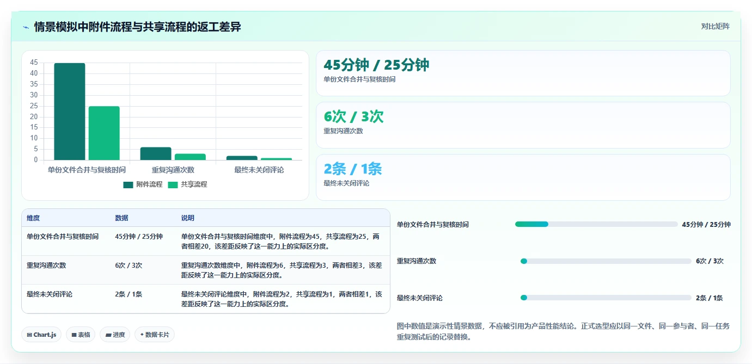Click the progress bar for 重复沟通次数
The width and height of the screenshot is (752, 364).
tap(606, 261)
